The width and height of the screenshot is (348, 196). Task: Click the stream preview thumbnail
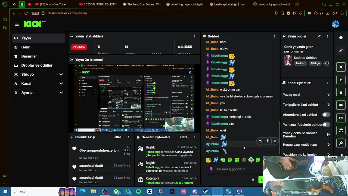click(x=135, y=98)
